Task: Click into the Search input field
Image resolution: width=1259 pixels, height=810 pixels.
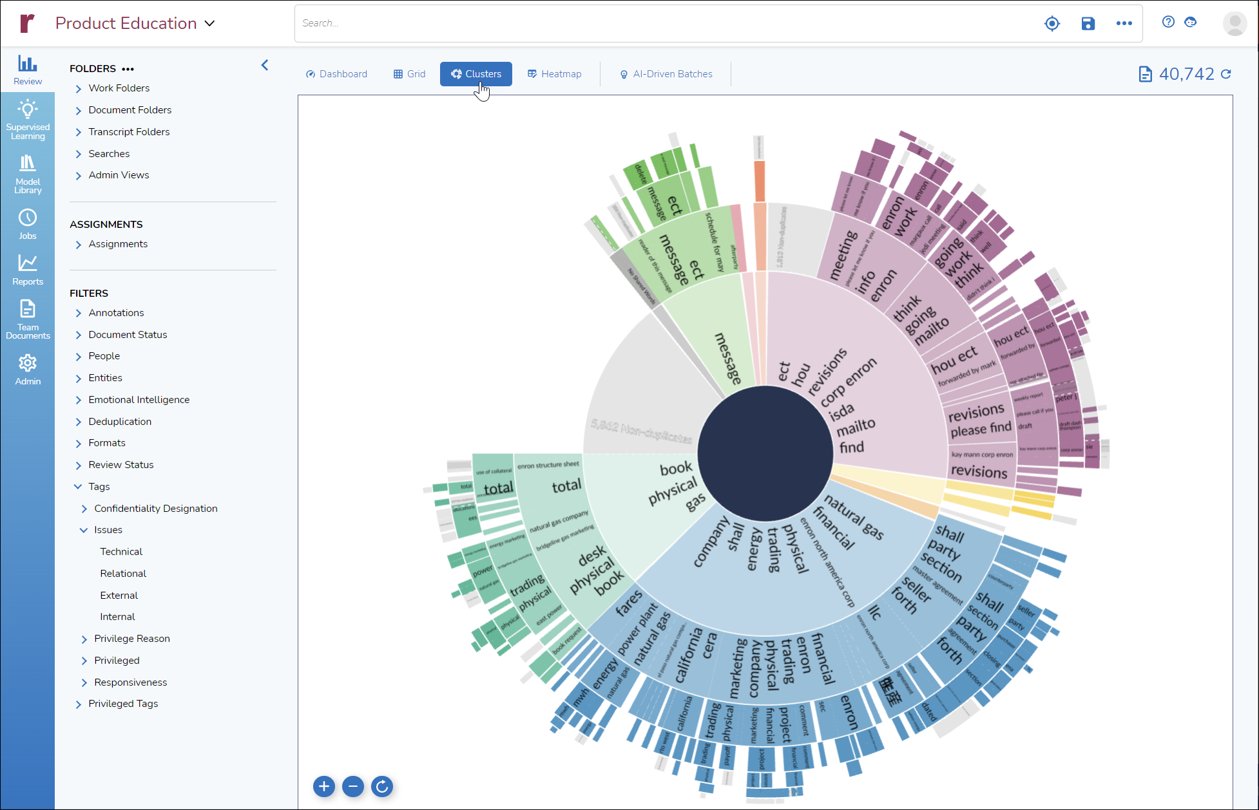Action: 644,23
